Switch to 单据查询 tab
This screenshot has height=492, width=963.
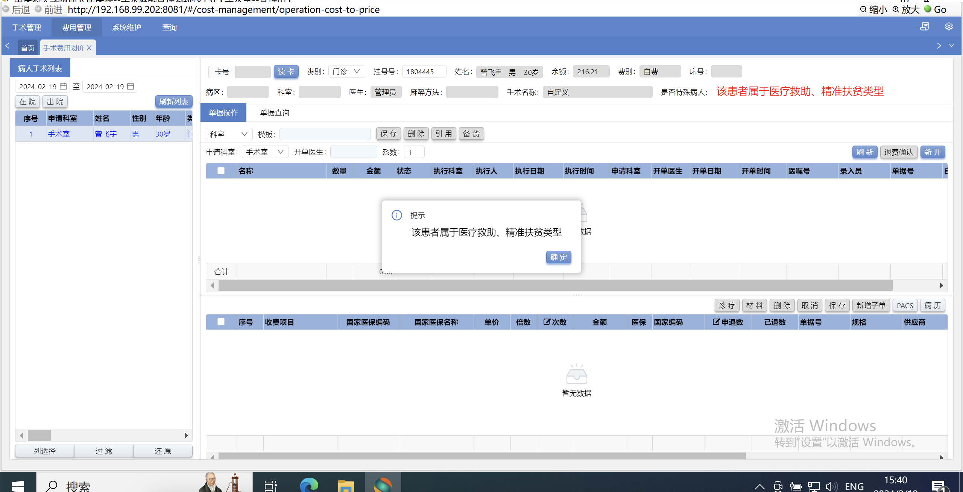click(274, 113)
